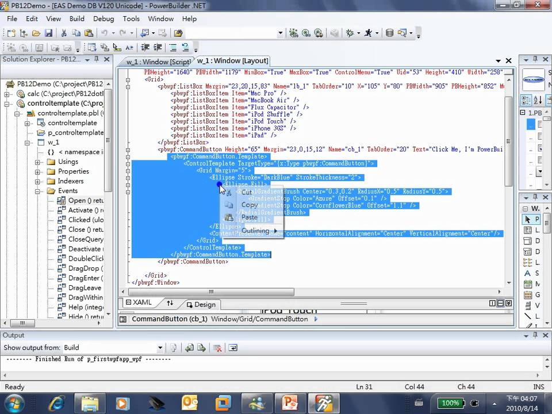This screenshot has width=552, height=414.
Task: Open Internet Explorer from the taskbar
Action: (57, 403)
